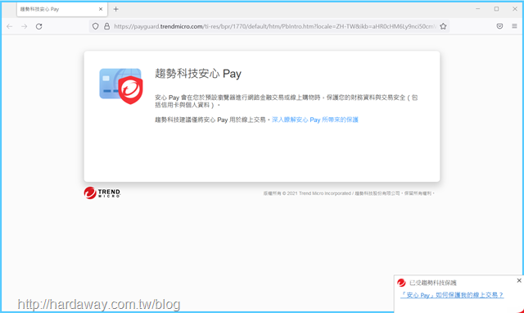Maximize the browser window
Image resolution: width=524 pixels, height=313 pixels.
coord(497,9)
